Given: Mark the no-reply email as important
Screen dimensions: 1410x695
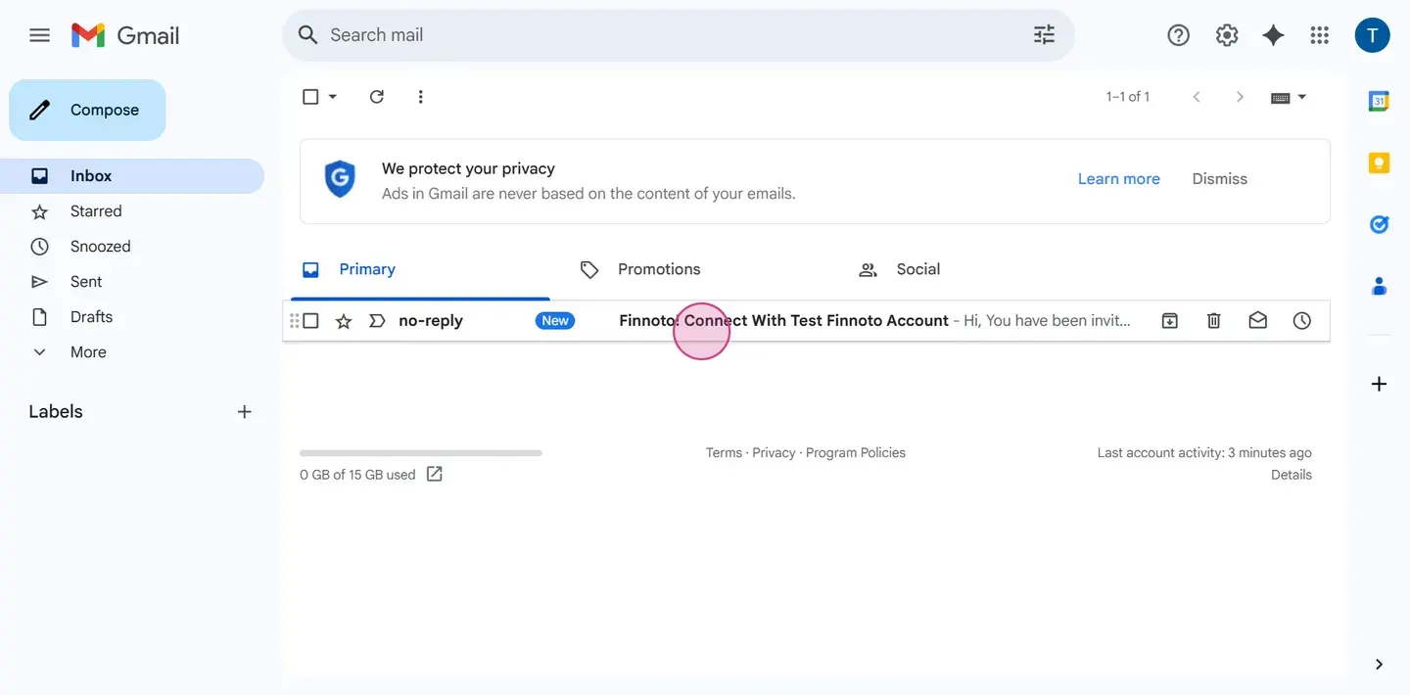Looking at the screenshot, I should 377,321.
